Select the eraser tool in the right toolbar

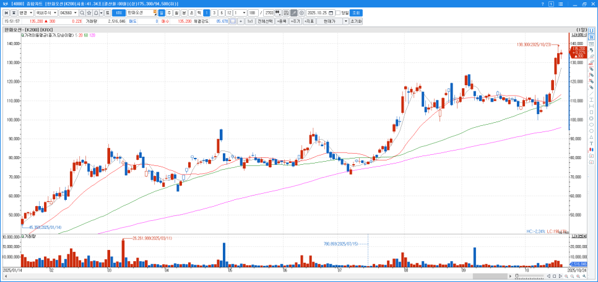pyautogui.click(x=591, y=56)
